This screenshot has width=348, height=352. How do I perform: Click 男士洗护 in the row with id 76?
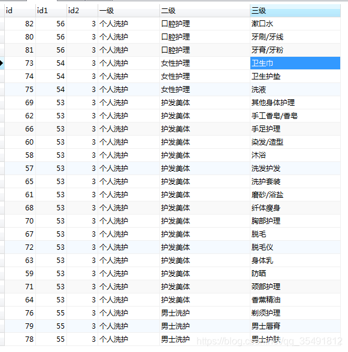coord(205,313)
